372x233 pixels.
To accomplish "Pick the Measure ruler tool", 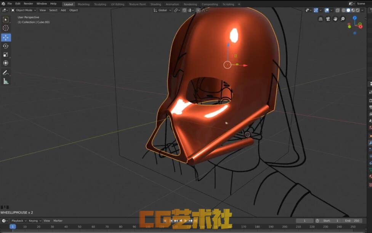I will (x=6, y=81).
